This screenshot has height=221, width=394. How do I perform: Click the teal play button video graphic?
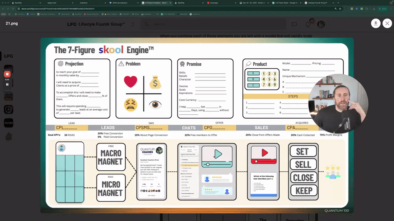217,157
